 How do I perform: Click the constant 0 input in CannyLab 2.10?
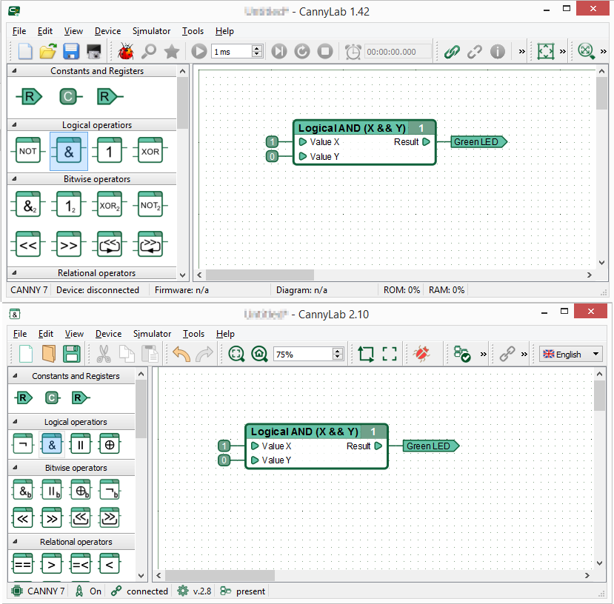tap(224, 460)
